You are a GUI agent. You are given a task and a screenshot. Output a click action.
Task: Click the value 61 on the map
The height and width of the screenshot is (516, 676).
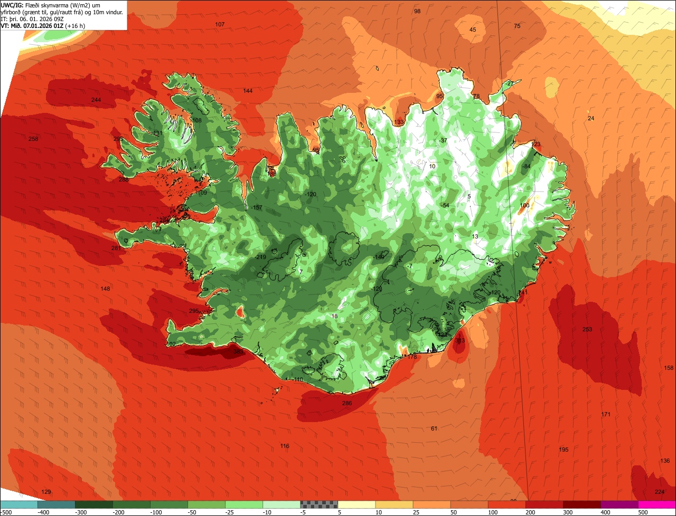[x=434, y=429]
